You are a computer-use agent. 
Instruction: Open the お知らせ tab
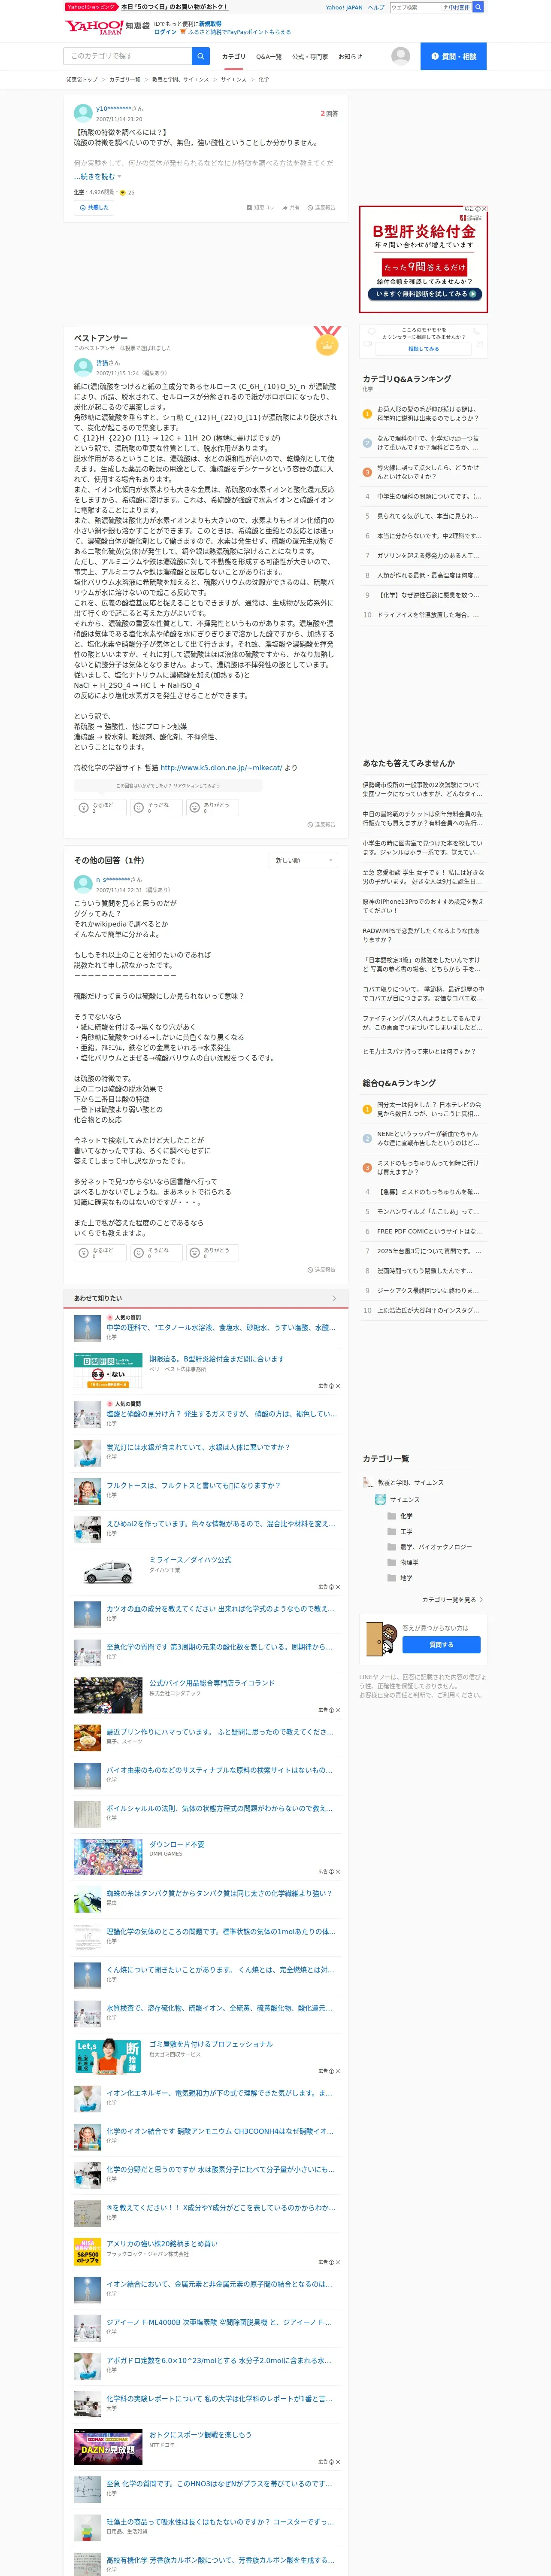point(350,57)
